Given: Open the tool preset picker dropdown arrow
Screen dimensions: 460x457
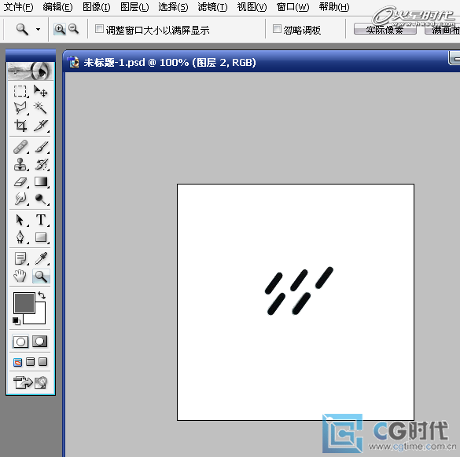Looking at the screenshot, I should pos(39,29).
